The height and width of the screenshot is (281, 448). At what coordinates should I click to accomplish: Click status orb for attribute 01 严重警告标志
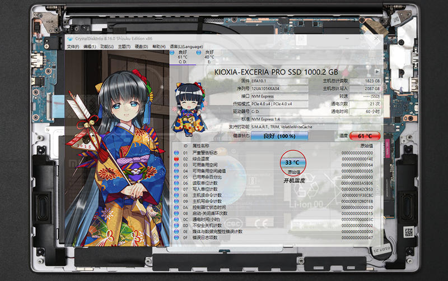click(176, 153)
